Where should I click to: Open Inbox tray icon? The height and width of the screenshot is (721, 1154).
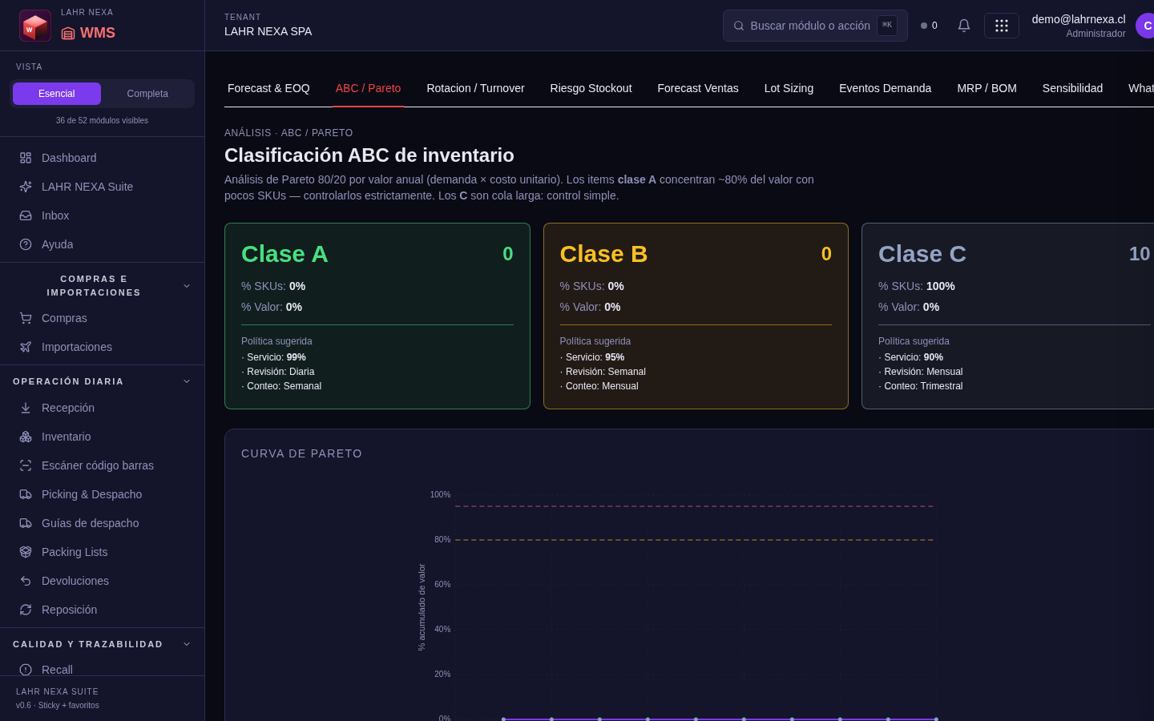coord(26,215)
